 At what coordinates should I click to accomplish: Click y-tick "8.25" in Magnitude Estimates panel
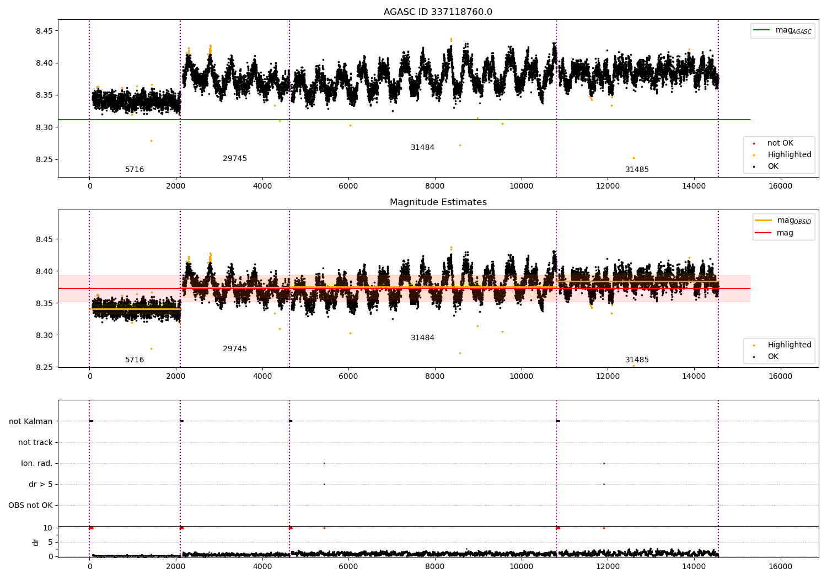(x=44, y=367)
